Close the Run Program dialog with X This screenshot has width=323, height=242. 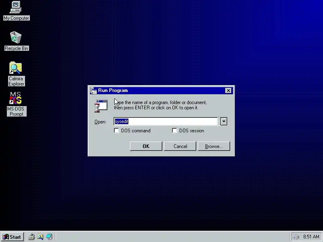(x=228, y=90)
